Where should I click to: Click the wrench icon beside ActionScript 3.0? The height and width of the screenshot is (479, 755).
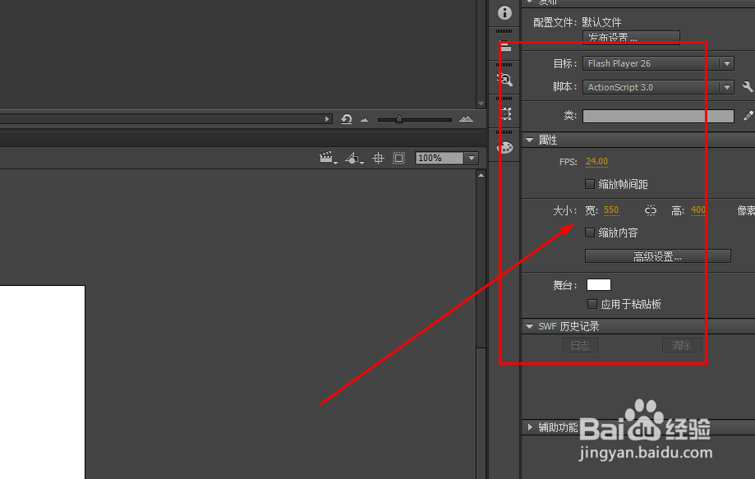(748, 86)
